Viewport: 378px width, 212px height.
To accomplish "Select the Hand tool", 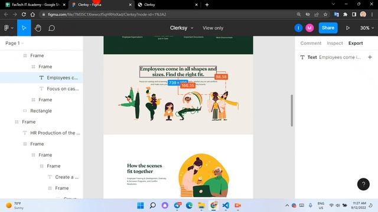I will pyautogui.click(x=38, y=28).
